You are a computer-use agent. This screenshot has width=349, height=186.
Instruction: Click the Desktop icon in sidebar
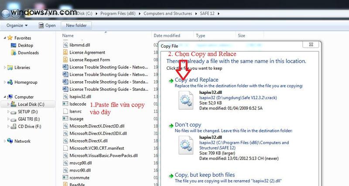(14, 45)
